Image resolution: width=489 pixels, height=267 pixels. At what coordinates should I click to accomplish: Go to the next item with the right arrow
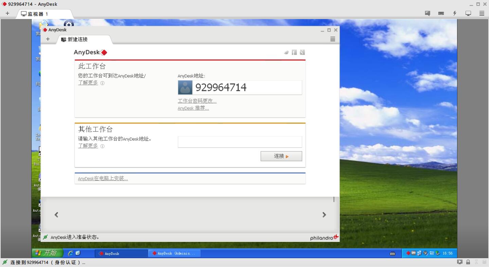(x=324, y=215)
